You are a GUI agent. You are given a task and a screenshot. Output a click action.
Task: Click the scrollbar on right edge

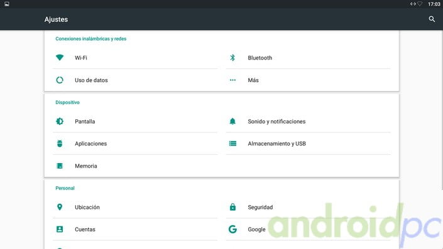442,110
